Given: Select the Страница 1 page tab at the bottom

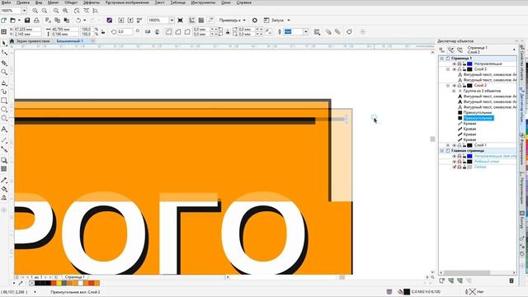Looking at the screenshot, I should (74, 277).
